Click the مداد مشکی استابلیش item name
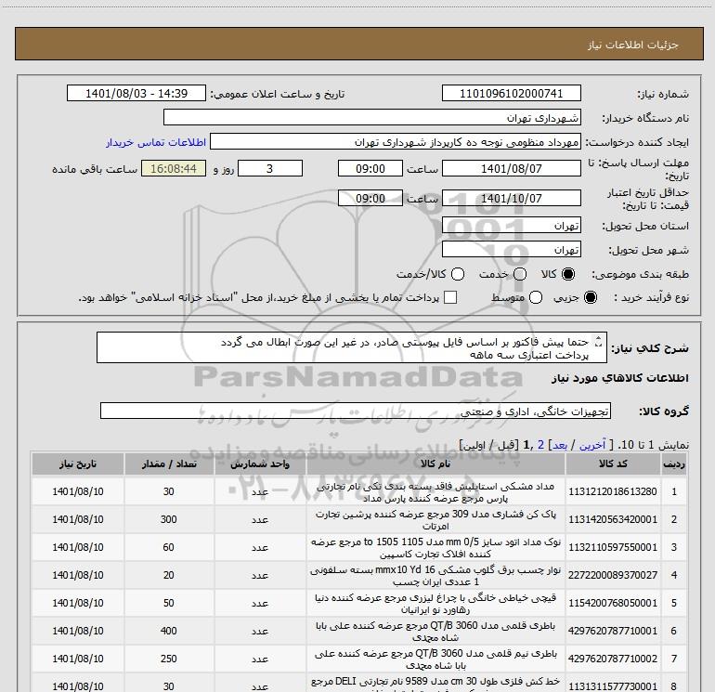The image size is (715, 692). 435,492
